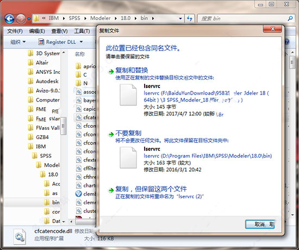Click the search magnifier icon
The width and height of the screenshot is (299, 250).
click(290, 18)
